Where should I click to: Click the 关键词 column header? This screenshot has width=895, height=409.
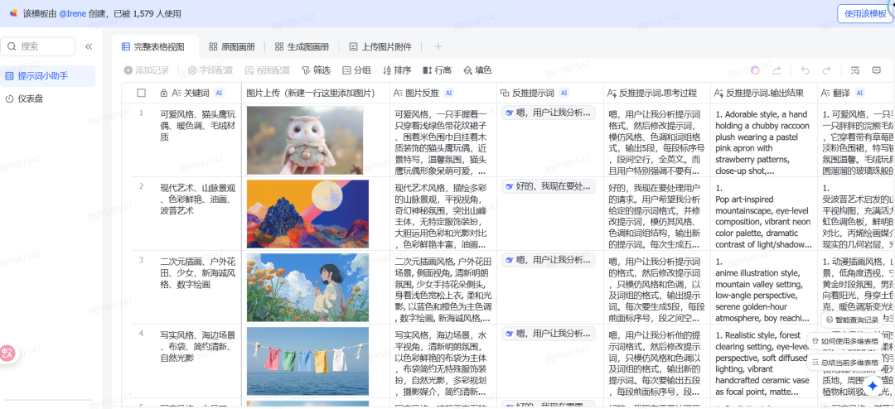click(199, 93)
